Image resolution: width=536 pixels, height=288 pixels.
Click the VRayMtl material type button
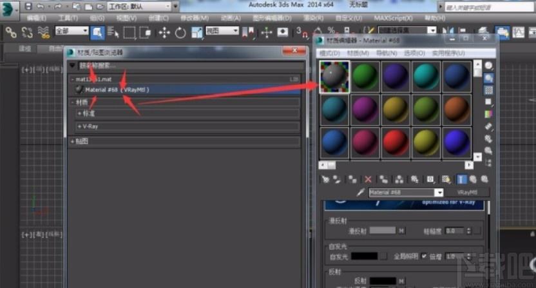pos(467,193)
